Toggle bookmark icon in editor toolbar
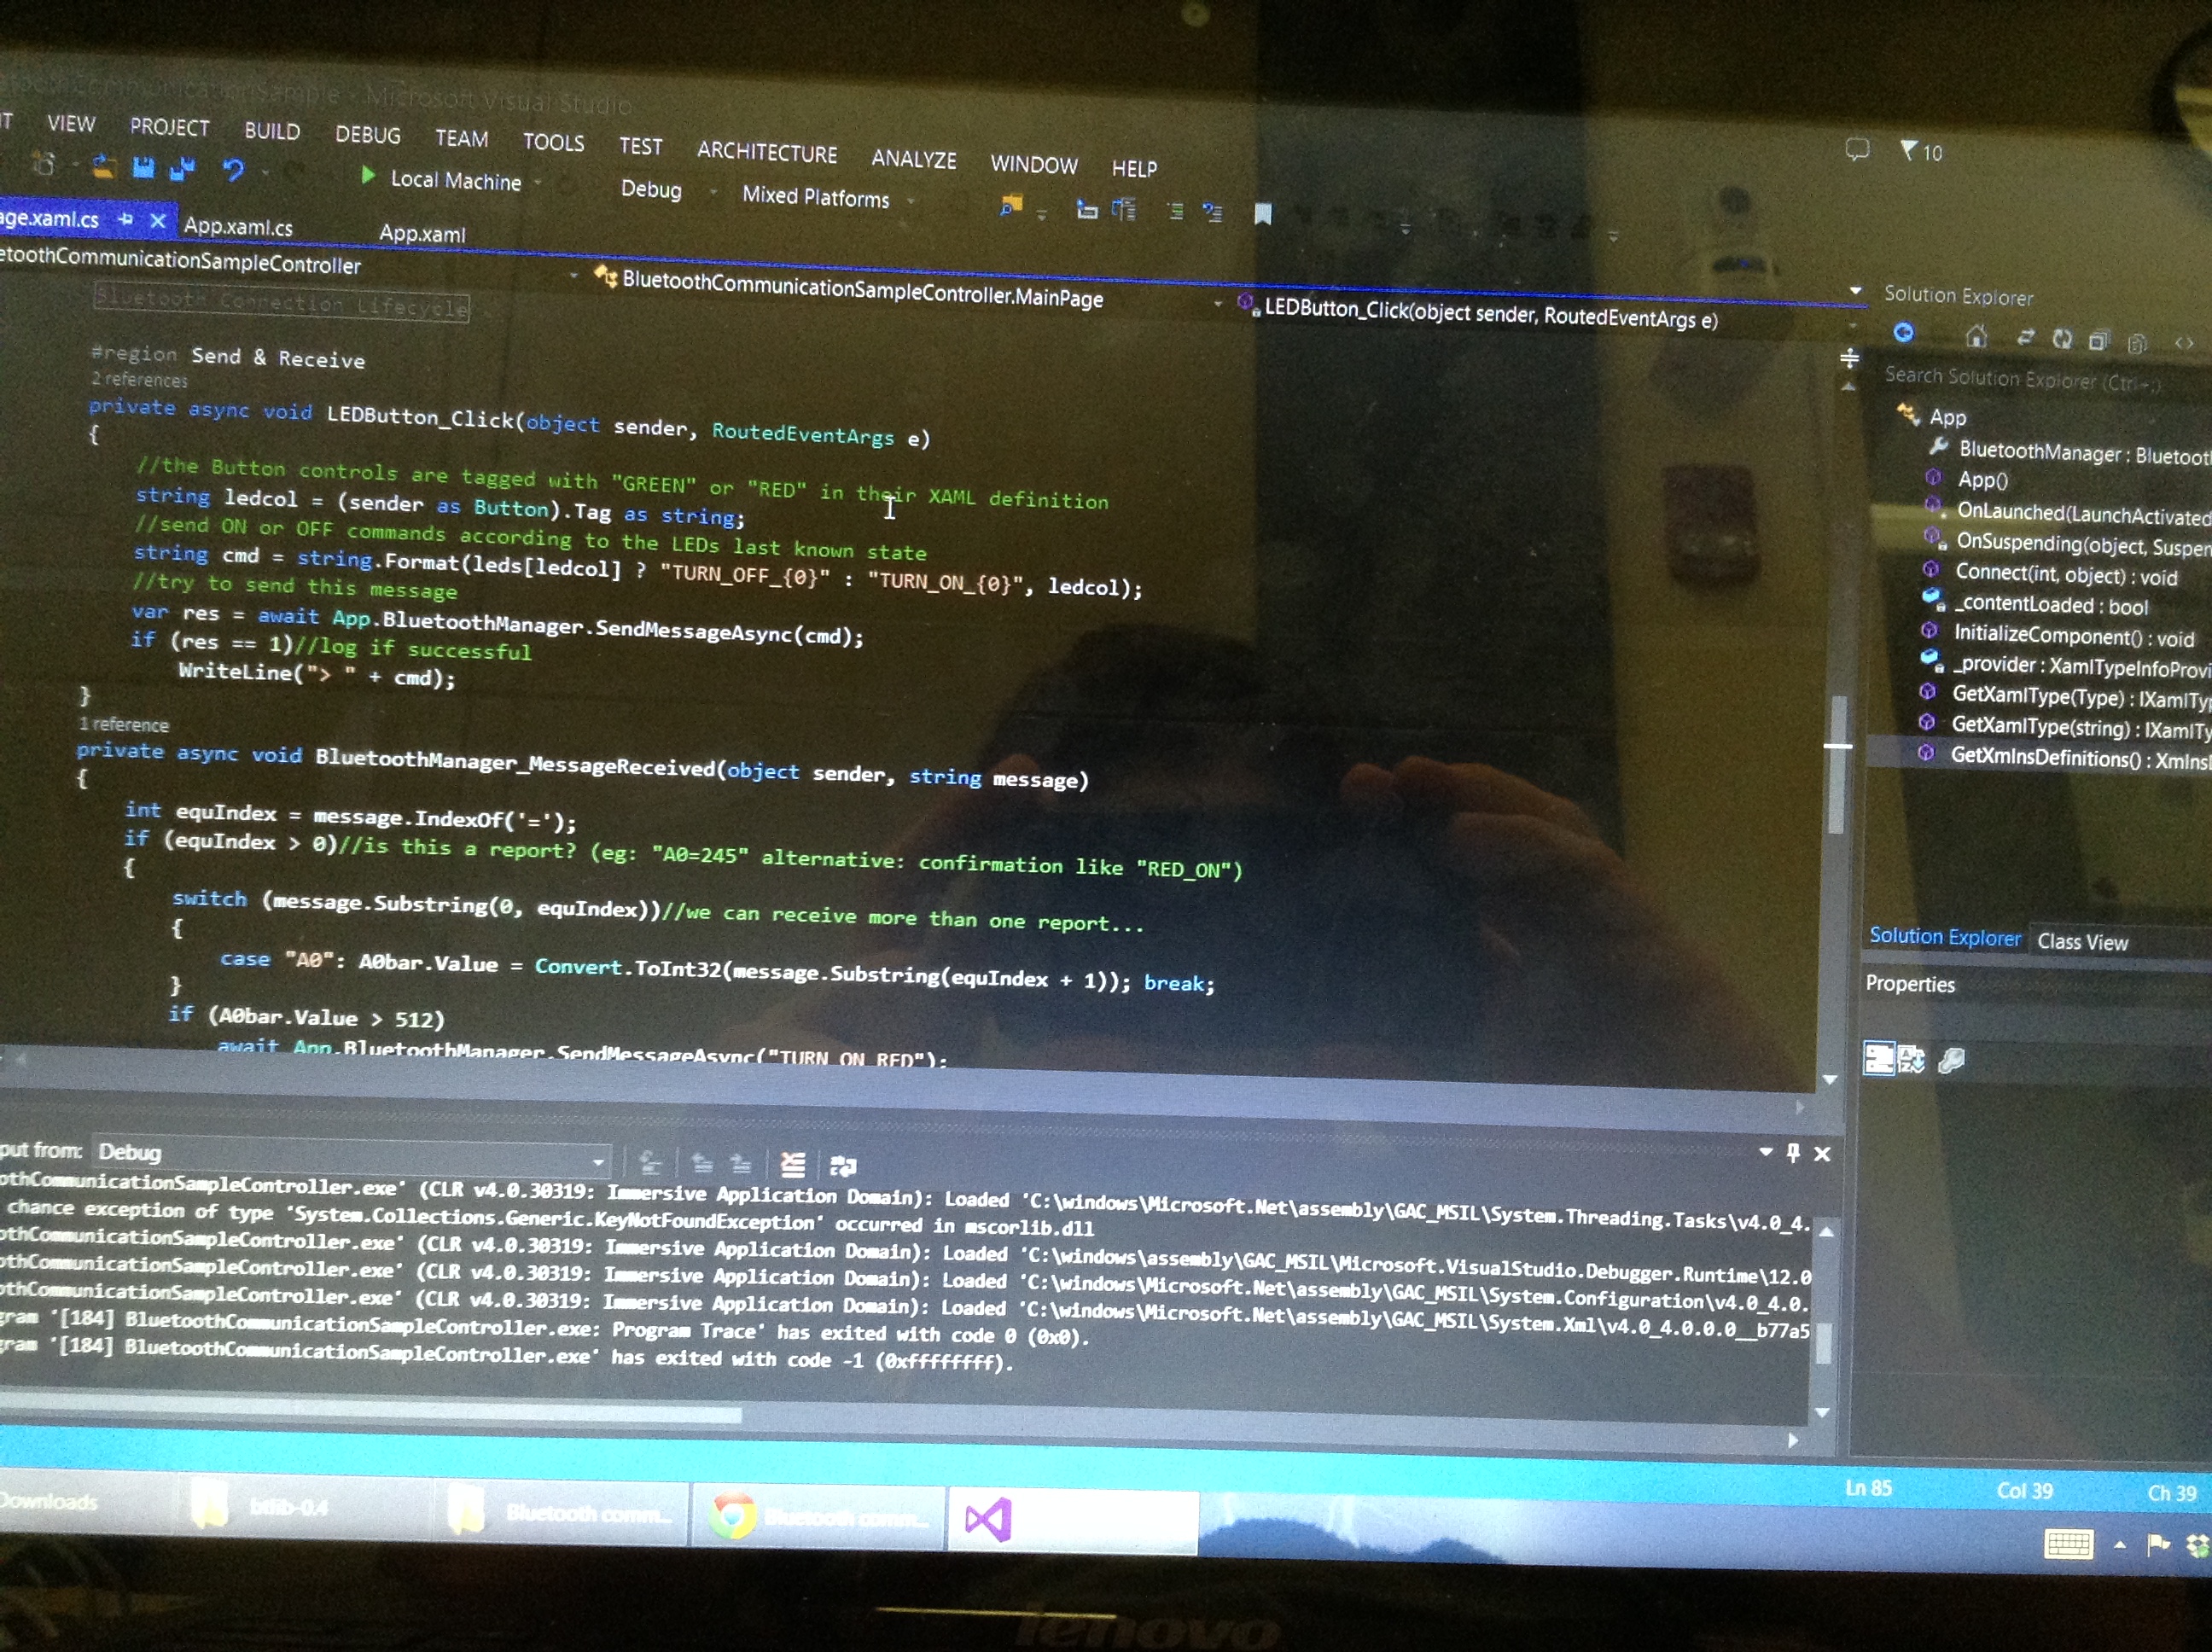 coord(1263,214)
